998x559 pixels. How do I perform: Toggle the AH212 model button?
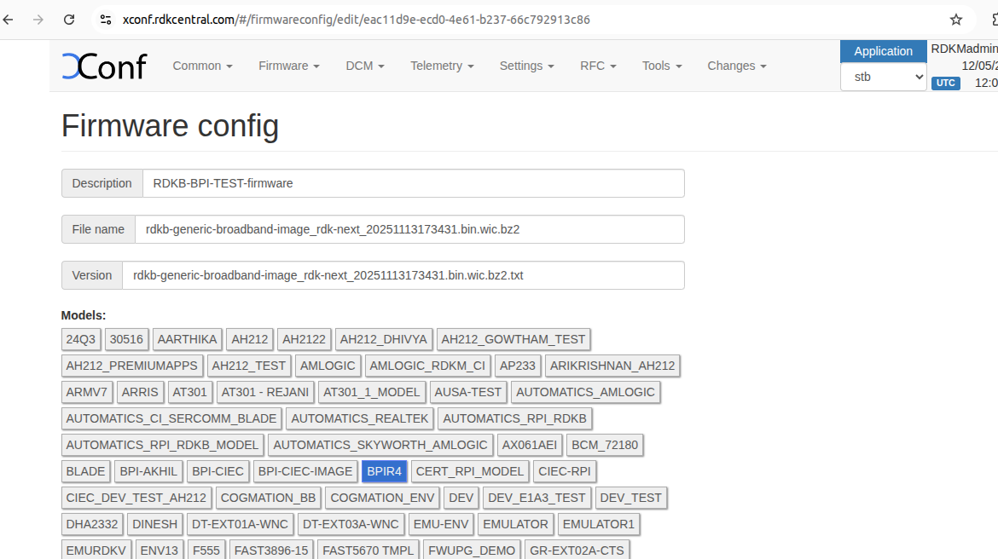tap(250, 339)
